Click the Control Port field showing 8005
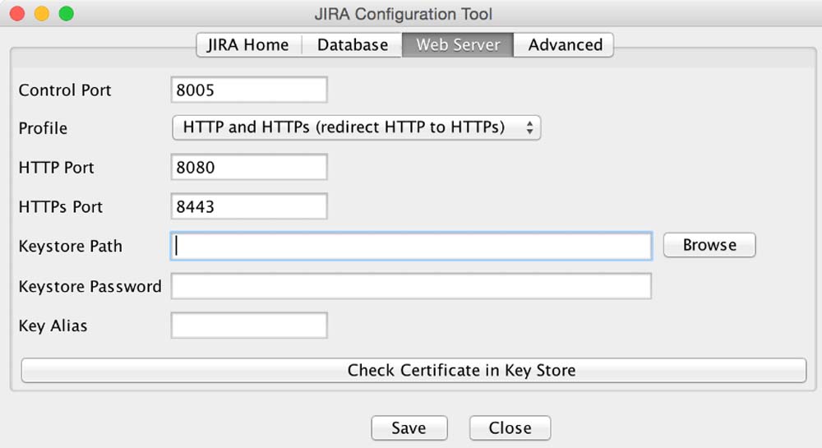The height and width of the screenshot is (448, 822). [x=249, y=90]
